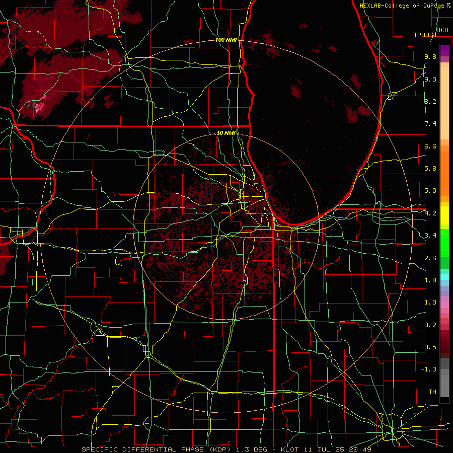Select the 3.4 scale value

tap(430, 236)
